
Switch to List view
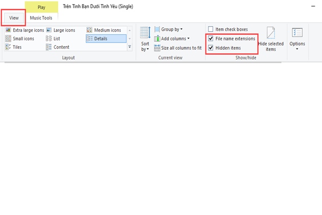pyautogui.click(x=53, y=38)
